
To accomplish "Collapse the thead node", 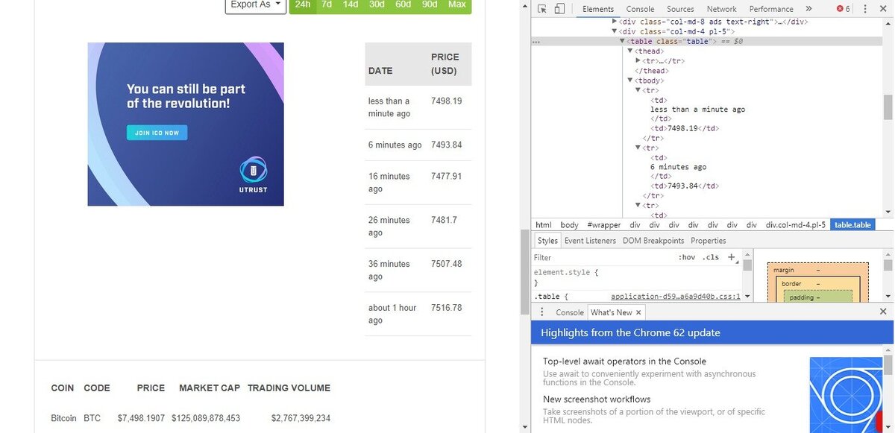I will pos(630,51).
